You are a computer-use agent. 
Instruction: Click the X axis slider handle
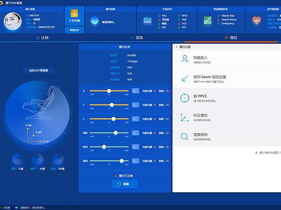tap(109, 91)
